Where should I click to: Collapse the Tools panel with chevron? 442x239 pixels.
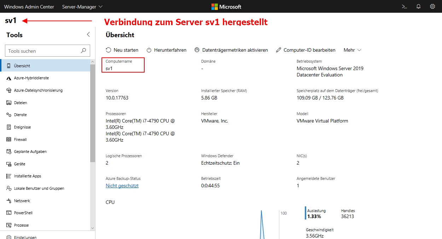(88, 34)
